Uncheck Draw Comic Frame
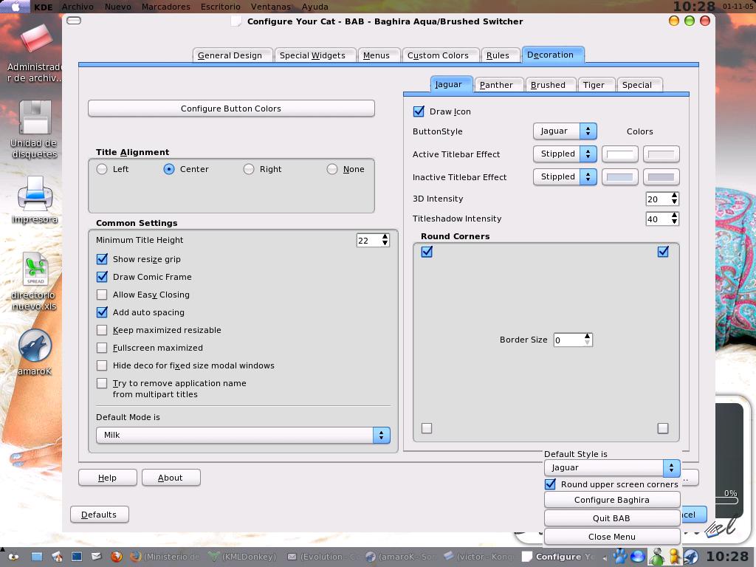 click(102, 278)
